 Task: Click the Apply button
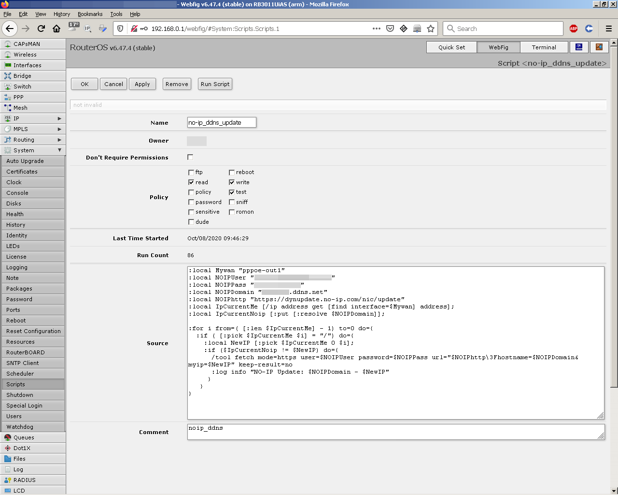(x=142, y=84)
